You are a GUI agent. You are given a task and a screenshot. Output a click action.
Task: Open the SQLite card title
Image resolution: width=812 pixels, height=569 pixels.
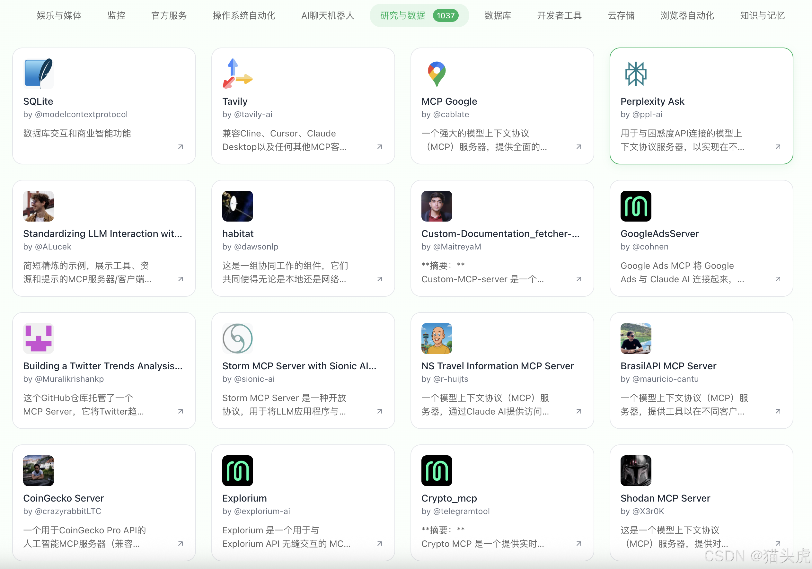pyautogui.click(x=38, y=101)
